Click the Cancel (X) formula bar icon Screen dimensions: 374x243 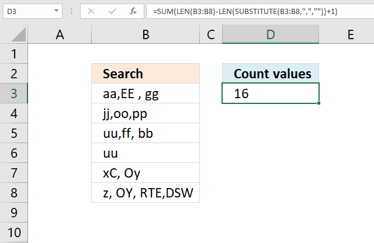91,11
